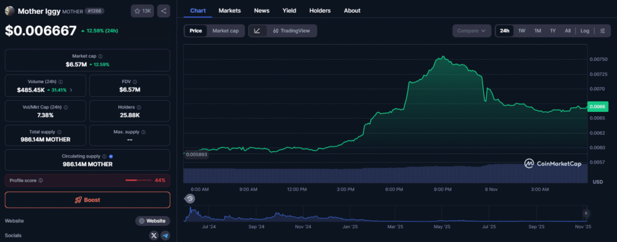Open chart settings sliders icon
The width and height of the screenshot is (617, 242).
click(603, 31)
